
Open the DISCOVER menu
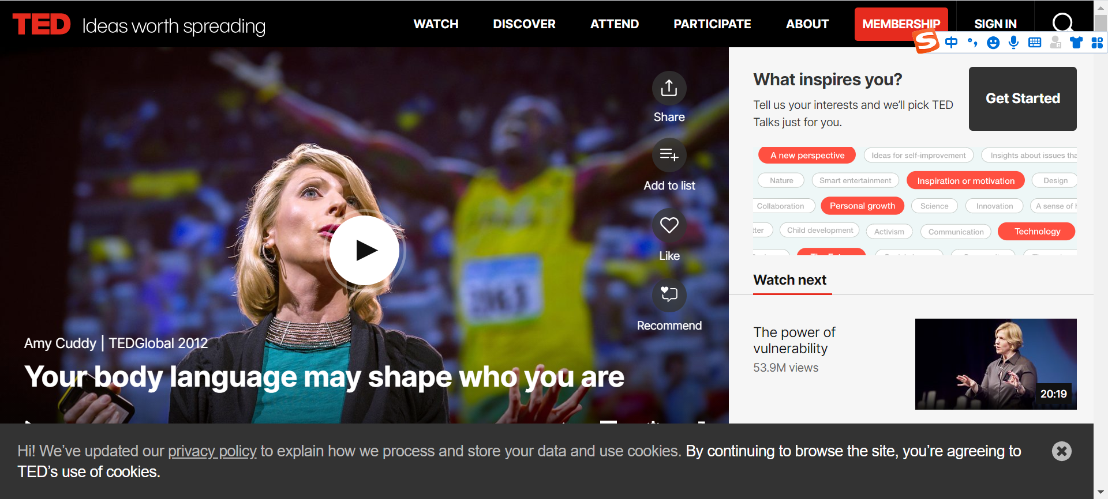click(524, 24)
